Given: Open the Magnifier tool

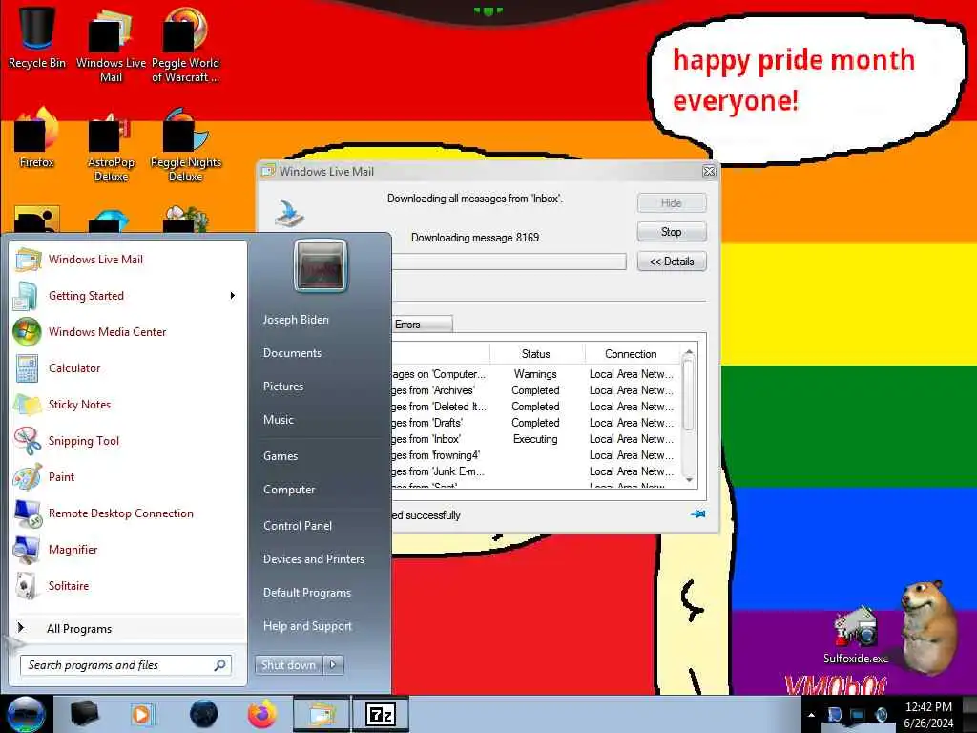Looking at the screenshot, I should pyautogui.click(x=128, y=549).
